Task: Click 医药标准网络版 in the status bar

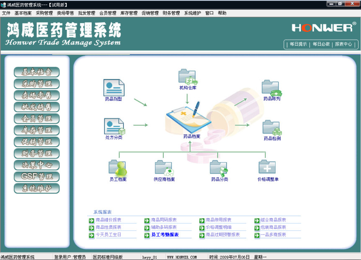Action: 108,257
